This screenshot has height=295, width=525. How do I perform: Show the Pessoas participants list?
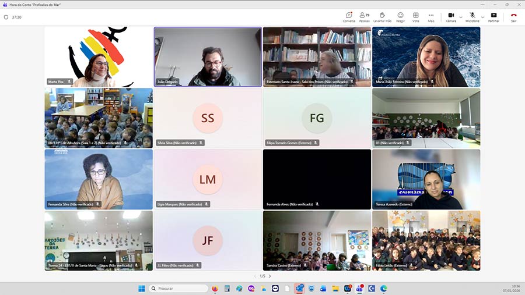coord(365,17)
